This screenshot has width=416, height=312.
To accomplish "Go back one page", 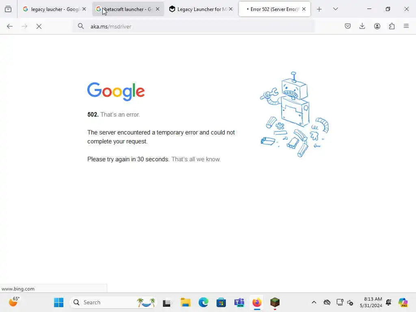I will click(10, 26).
